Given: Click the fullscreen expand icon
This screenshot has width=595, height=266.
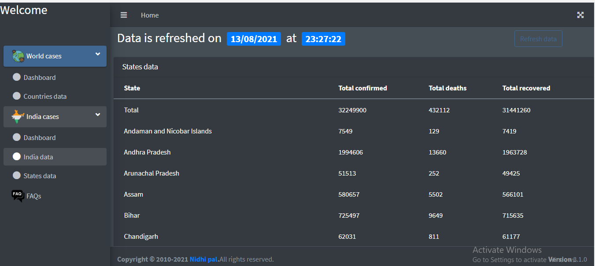Looking at the screenshot, I should (580, 15).
